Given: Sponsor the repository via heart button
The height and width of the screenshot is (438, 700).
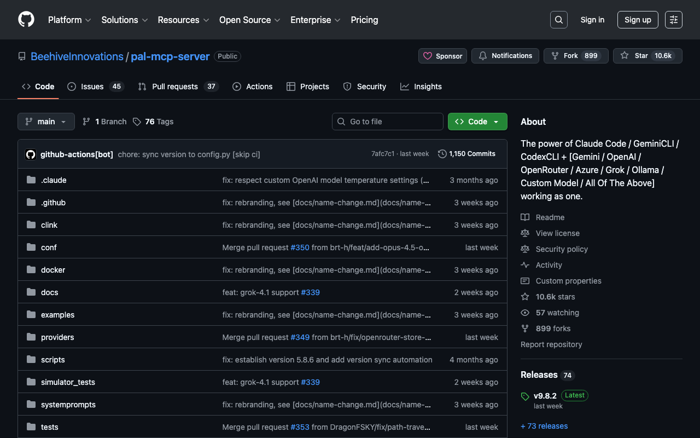Looking at the screenshot, I should pos(442,56).
